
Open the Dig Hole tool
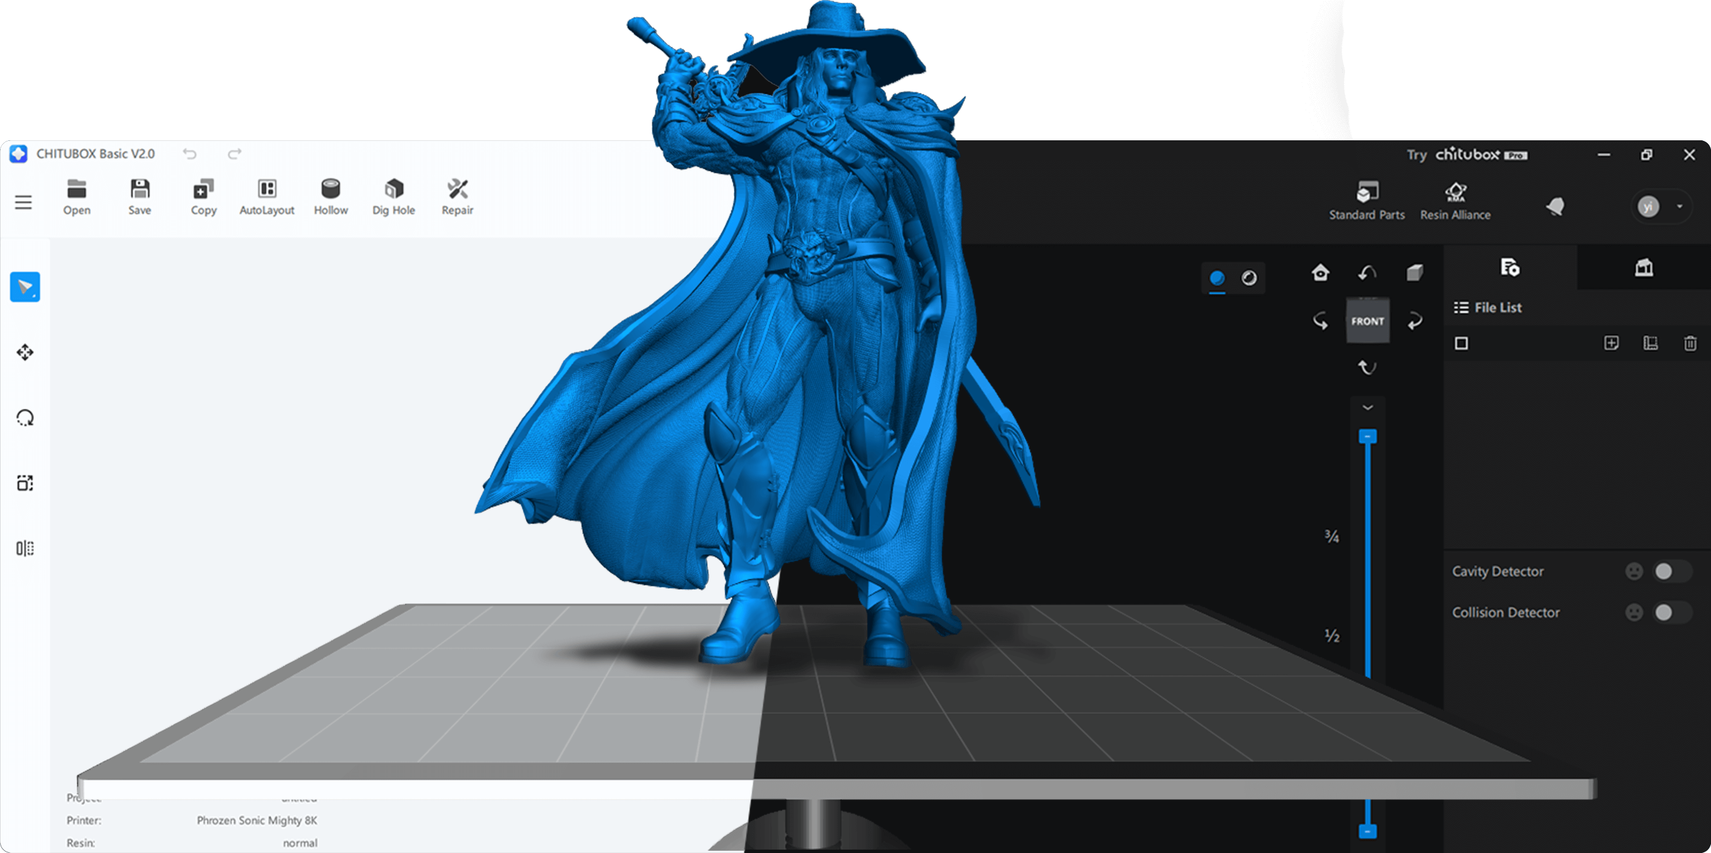393,197
